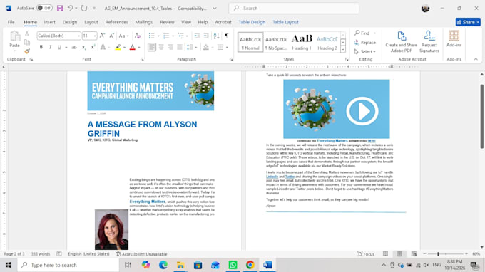The height and width of the screenshot is (272, 485).
Task: Click the Show/Hide paragraph marks icon
Action: (x=227, y=36)
